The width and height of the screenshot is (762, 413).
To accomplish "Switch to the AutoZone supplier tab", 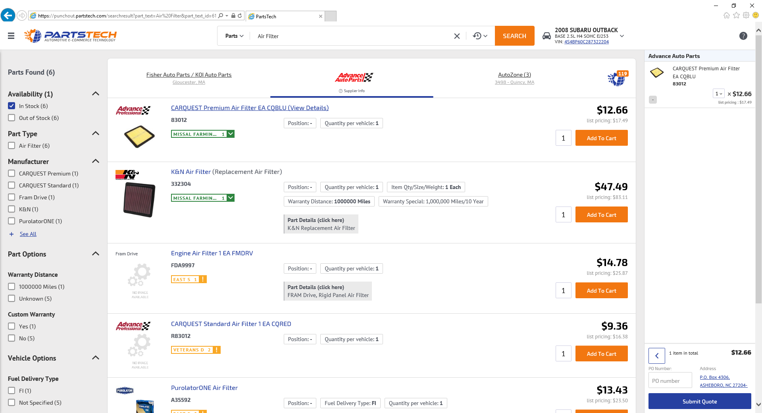I will pyautogui.click(x=515, y=75).
